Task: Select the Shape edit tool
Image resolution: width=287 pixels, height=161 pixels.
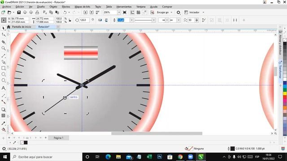Action: 3,34
